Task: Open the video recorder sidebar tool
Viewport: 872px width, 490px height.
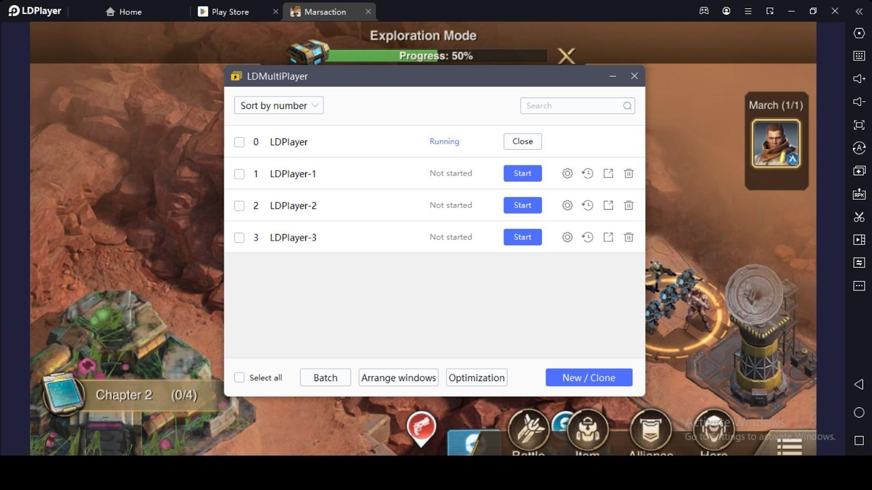Action: tap(859, 240)
